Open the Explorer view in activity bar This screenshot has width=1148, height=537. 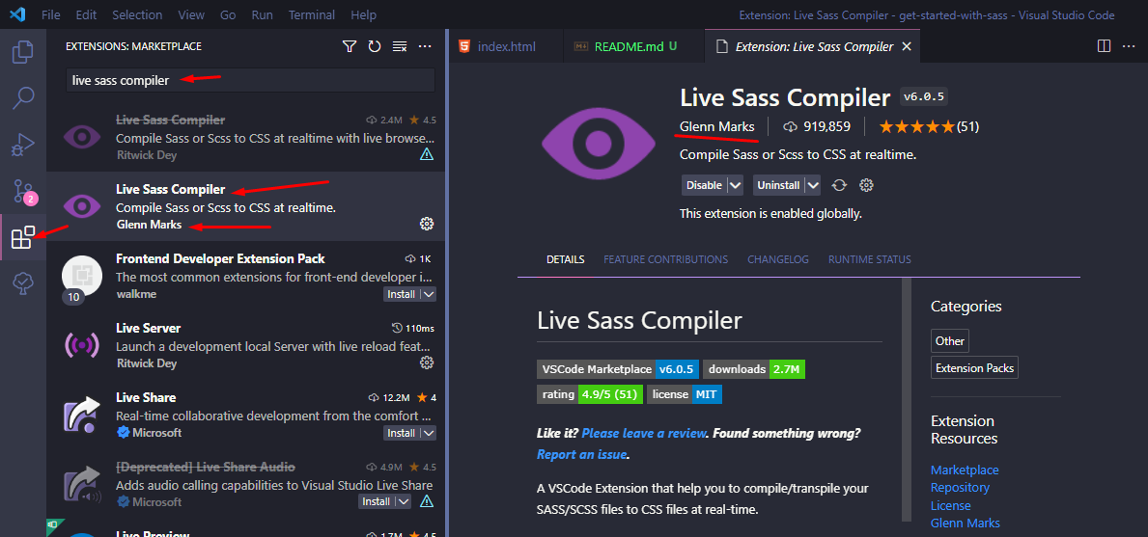[23, 52]
